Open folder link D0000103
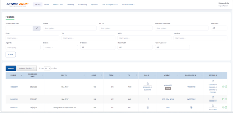 pos(14,108)
